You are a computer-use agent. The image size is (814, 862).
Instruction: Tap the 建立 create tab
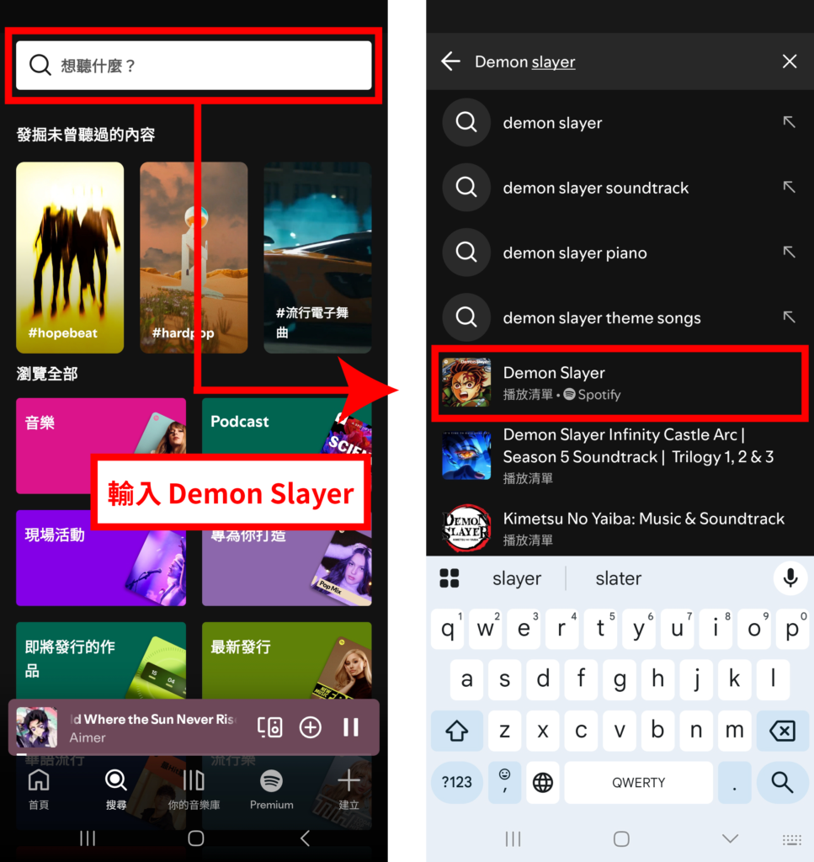348,790
